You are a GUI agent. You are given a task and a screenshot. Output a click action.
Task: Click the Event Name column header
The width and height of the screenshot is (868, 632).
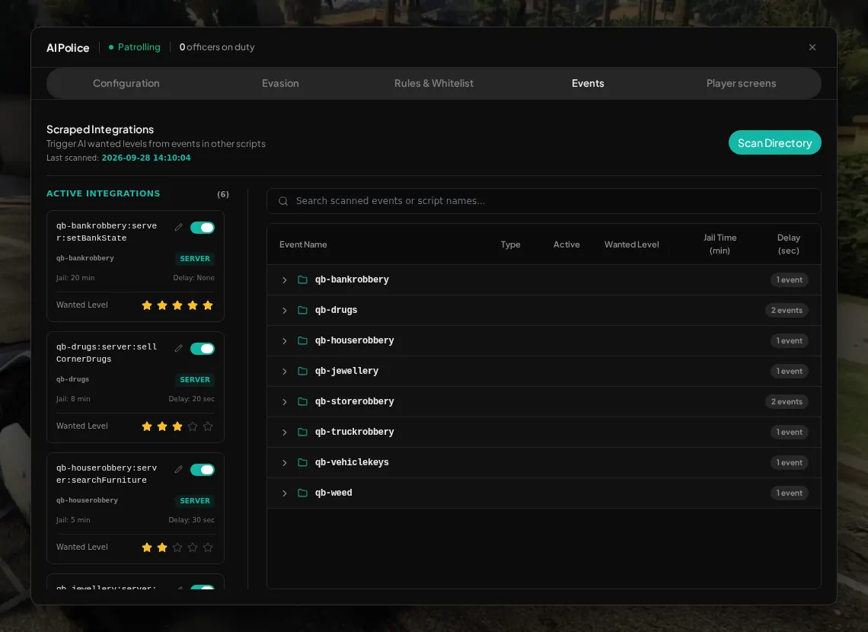pos(303,244)
